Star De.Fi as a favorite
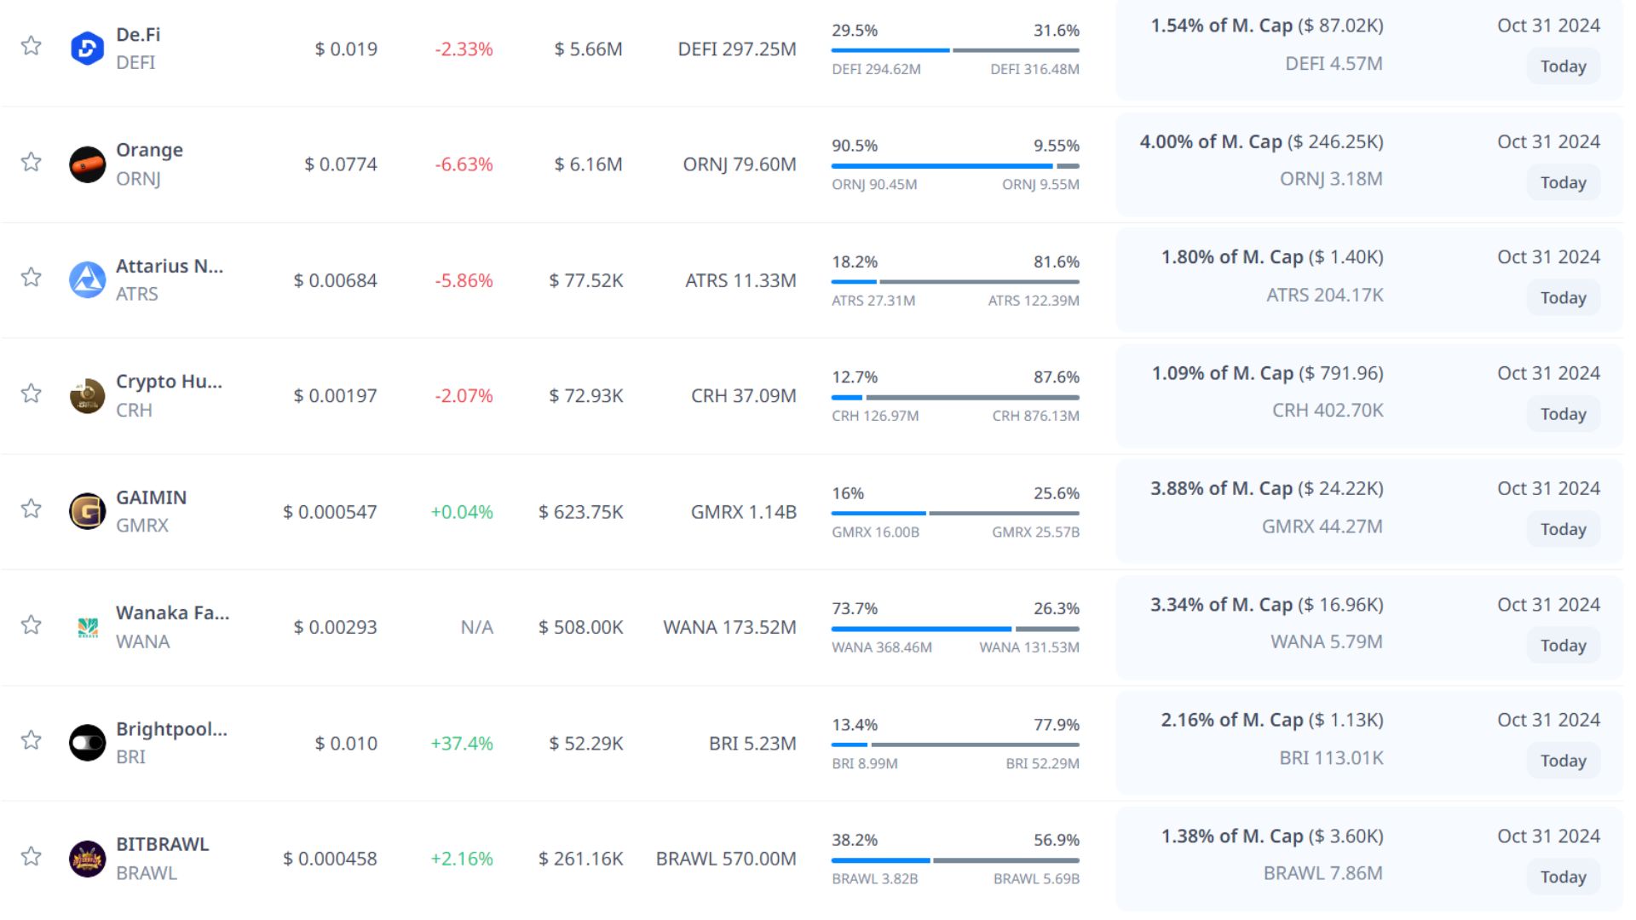Viewport: 1636px width, 920px height. tap(32, 46)
